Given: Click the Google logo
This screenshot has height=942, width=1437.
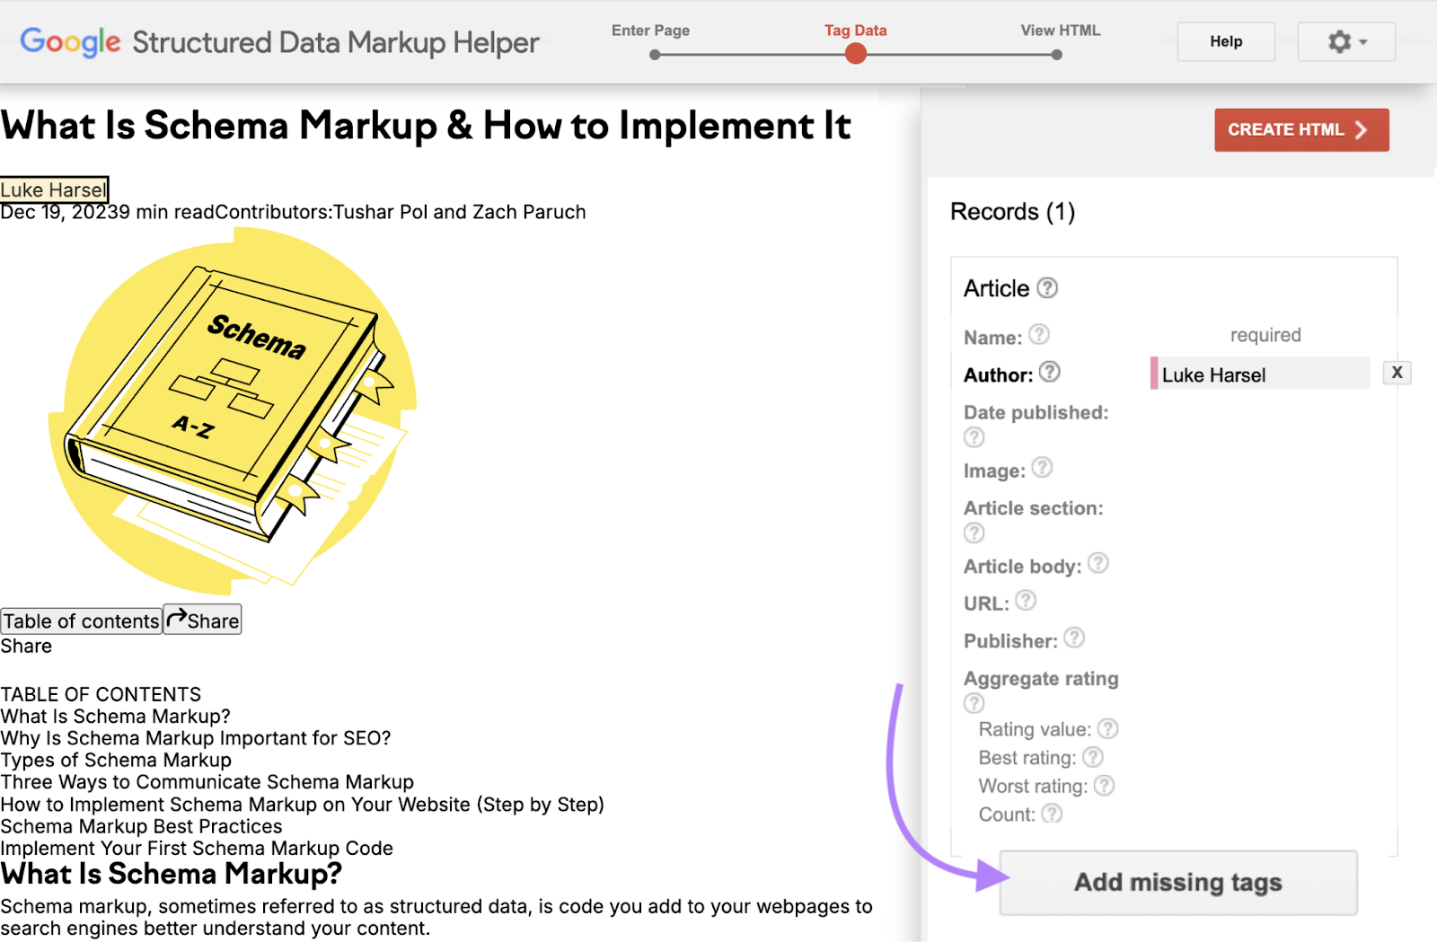Looking at the screenshot, I should [x=70, y=42].
